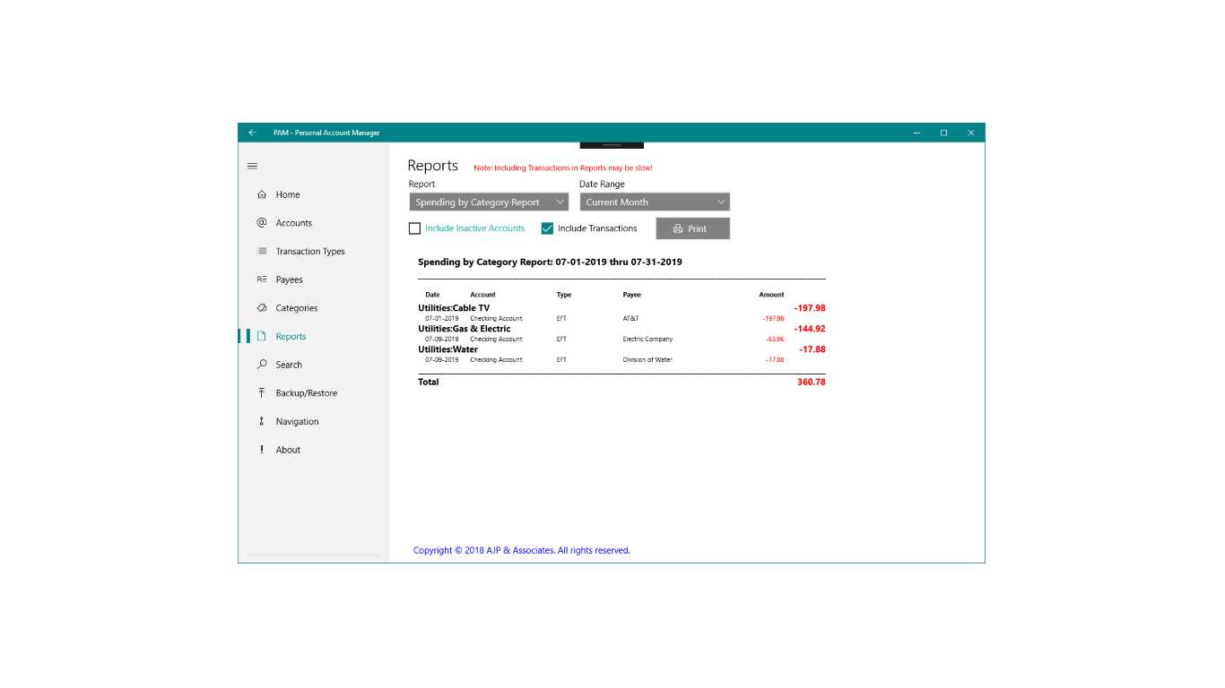Open the Current Month date range dropdown

655,202
